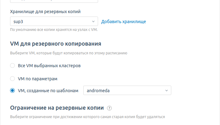The image size is (220, 125).
Task: Click the help icon beside Ограничение на резервные копии
Action: (x=109, y=108)
